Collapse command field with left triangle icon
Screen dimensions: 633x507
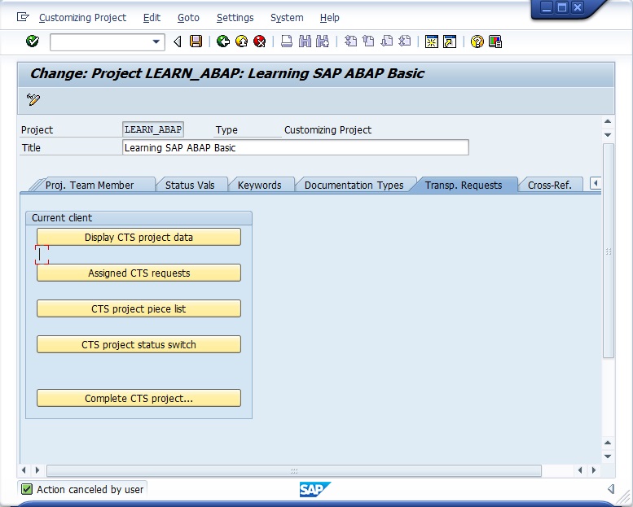tap(178, 42)
